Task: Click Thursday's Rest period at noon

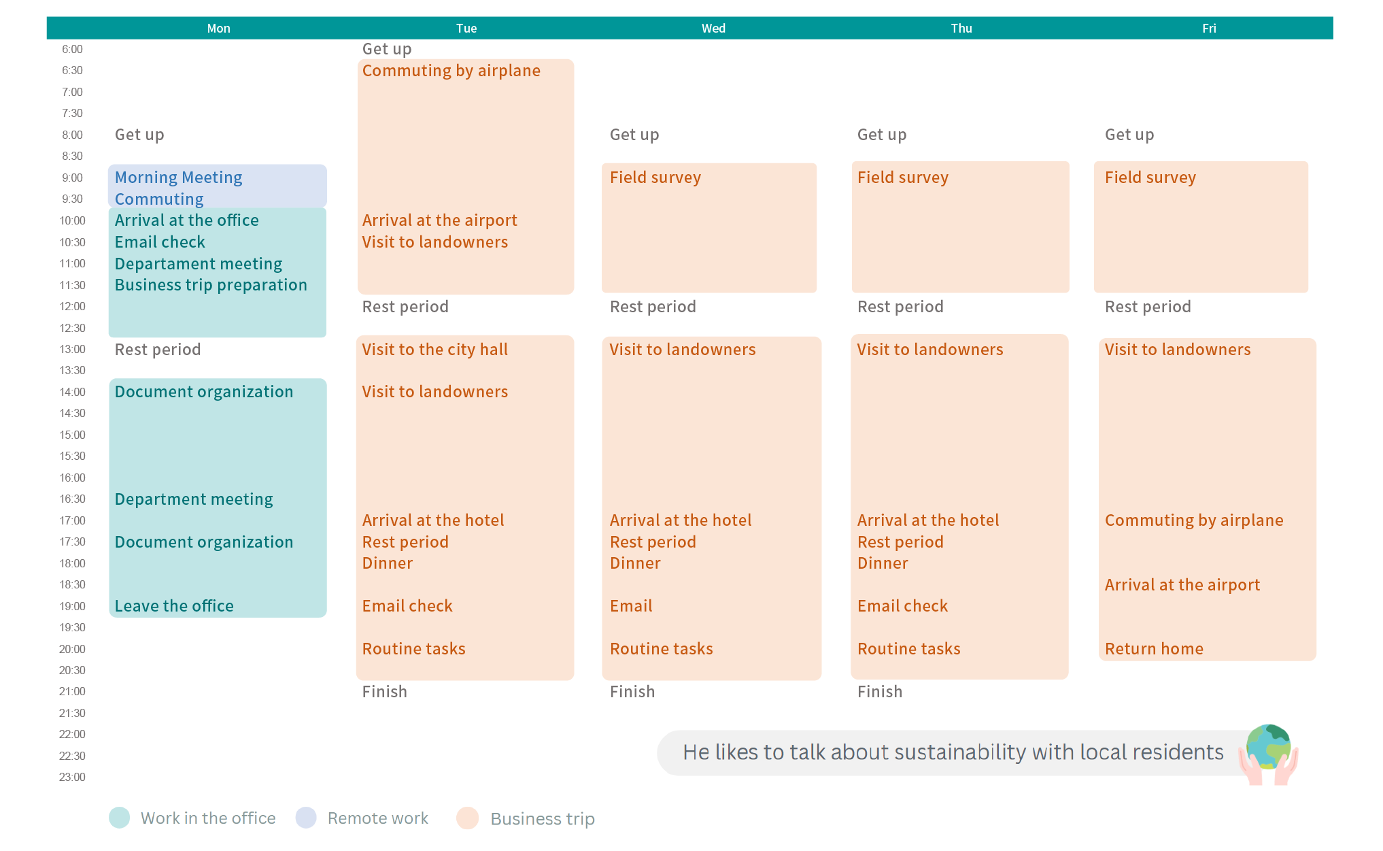Action: [x=900, y=307]
